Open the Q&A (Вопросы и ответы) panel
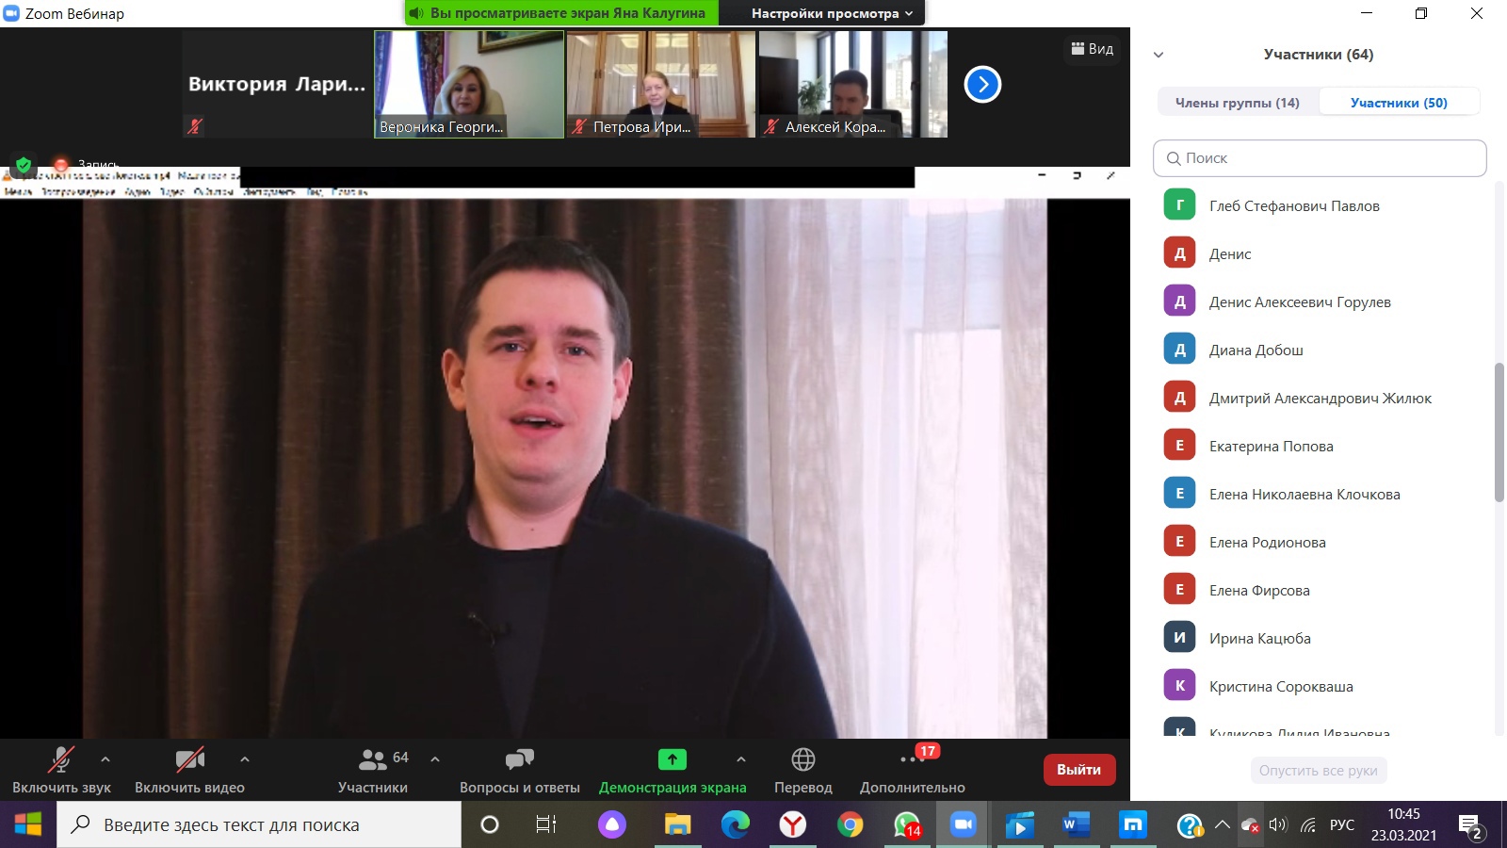The image size is (1507, 848). pyautogui.click(x=519, y=759)
